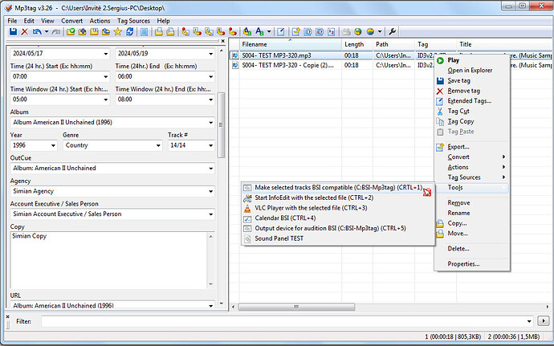The height and width of the screenshot is (346, 554).
Task: Open options via the wrench icon
Action: click(x=392, y=32)
